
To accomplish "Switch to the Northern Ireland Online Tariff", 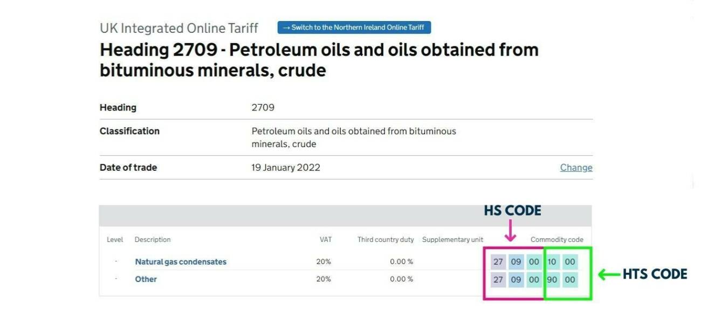I will [x=354, y=27].
